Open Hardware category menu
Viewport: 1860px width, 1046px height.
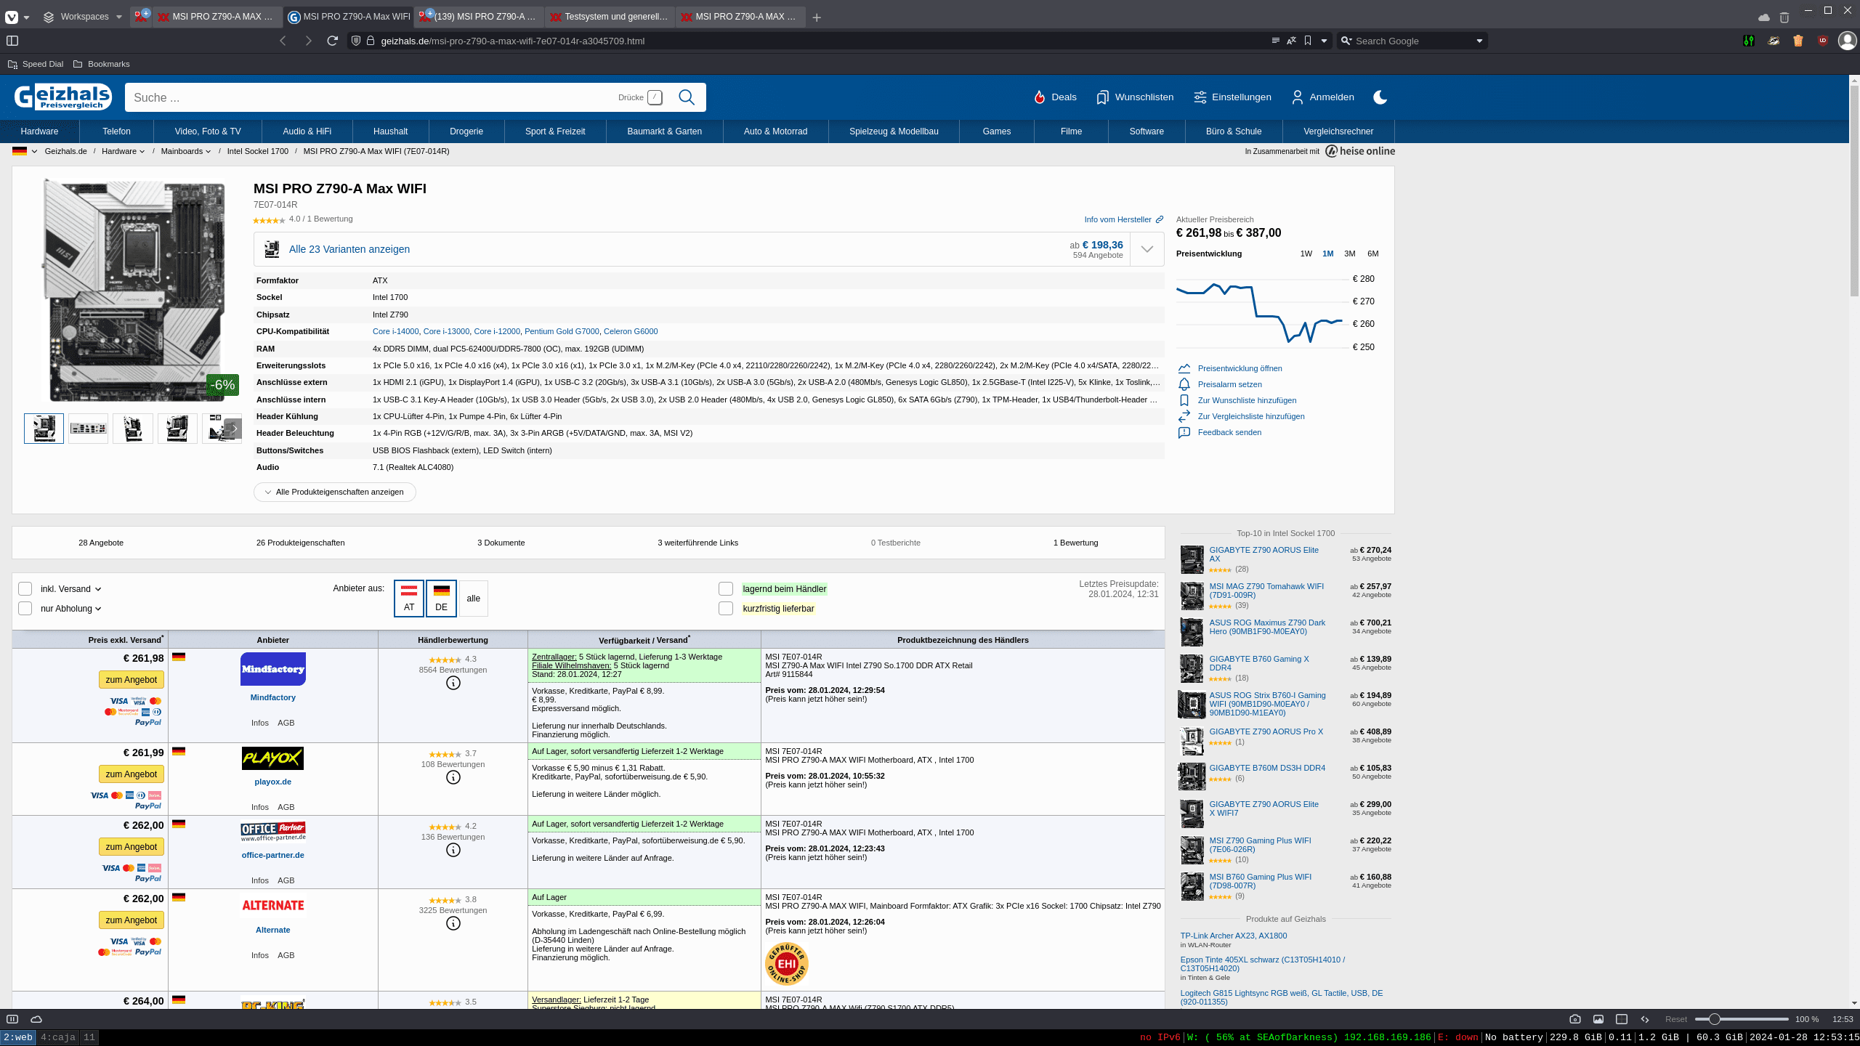39,131
